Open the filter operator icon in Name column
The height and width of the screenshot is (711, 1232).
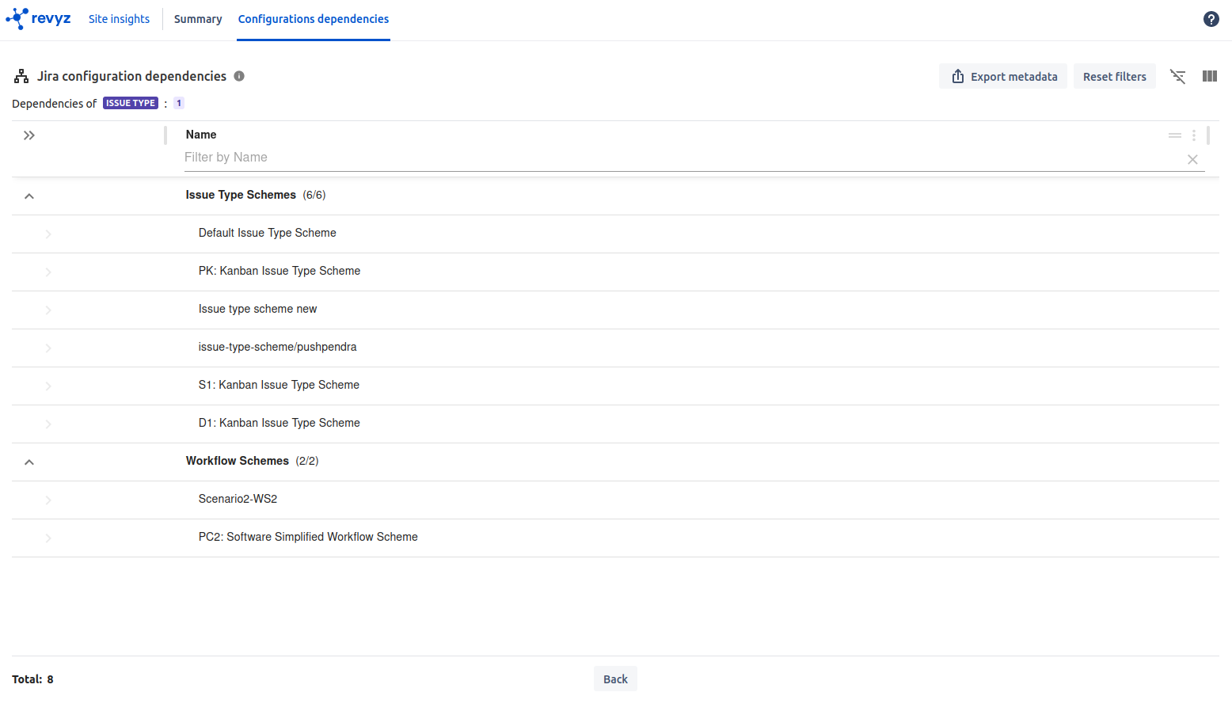pyautogui.click(x=1175, y=135)
